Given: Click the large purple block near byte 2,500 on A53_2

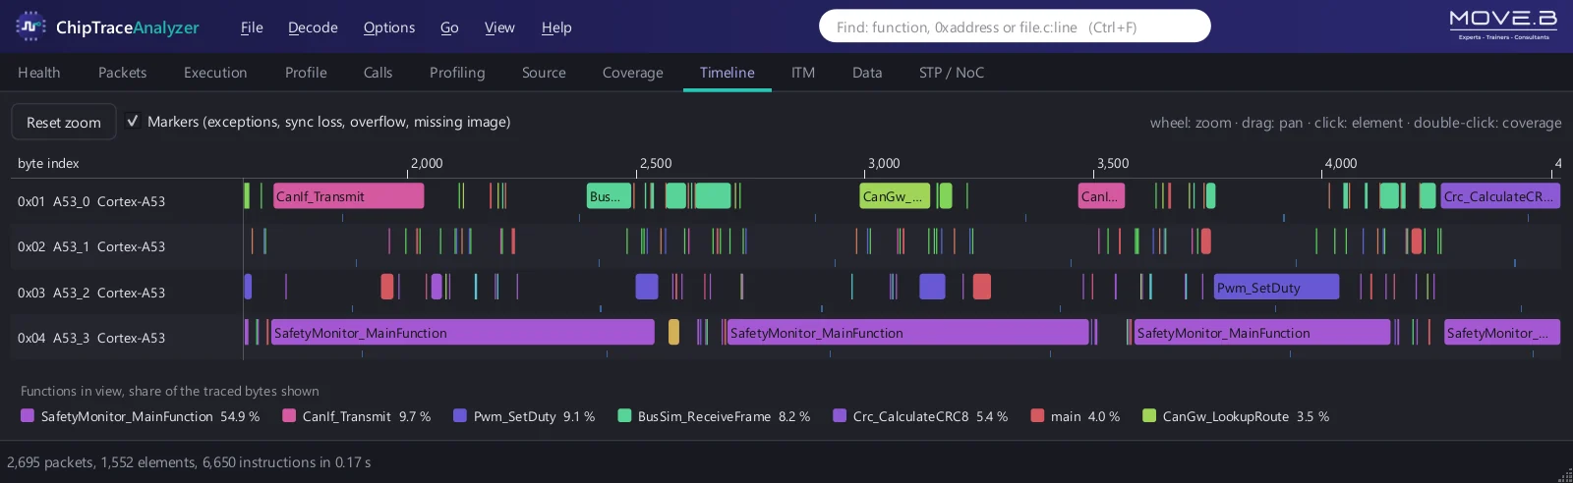Looking at the screenshot, I should click(647, 287).
